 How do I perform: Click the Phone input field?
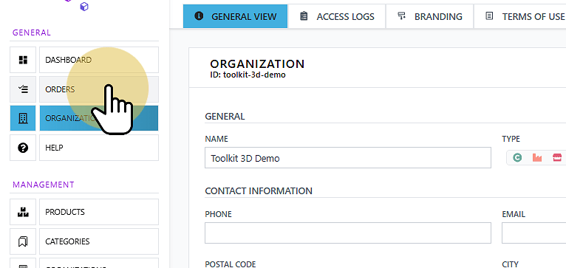pos(348,233)
